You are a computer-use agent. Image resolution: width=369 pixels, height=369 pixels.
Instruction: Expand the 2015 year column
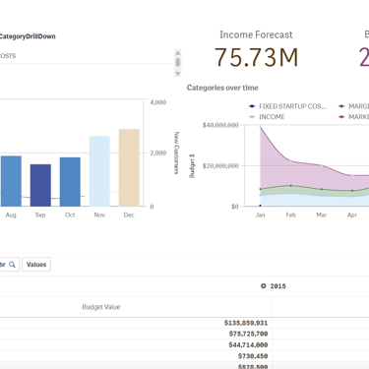(x=263, y=286)
